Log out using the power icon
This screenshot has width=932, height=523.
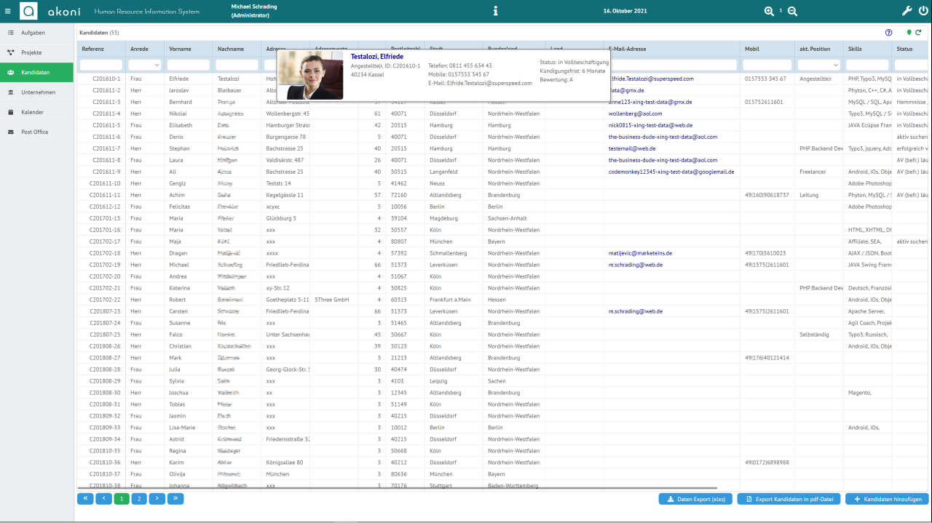[x=924, y=11]
